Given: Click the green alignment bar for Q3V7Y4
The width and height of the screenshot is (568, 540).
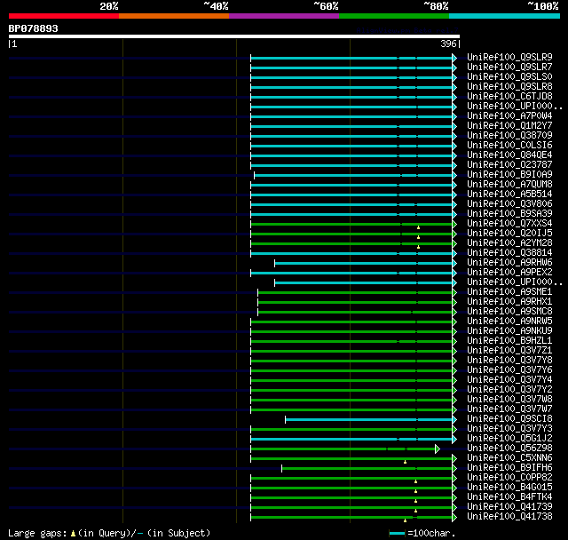Looking at the screenshot, I should pos(351,380).
